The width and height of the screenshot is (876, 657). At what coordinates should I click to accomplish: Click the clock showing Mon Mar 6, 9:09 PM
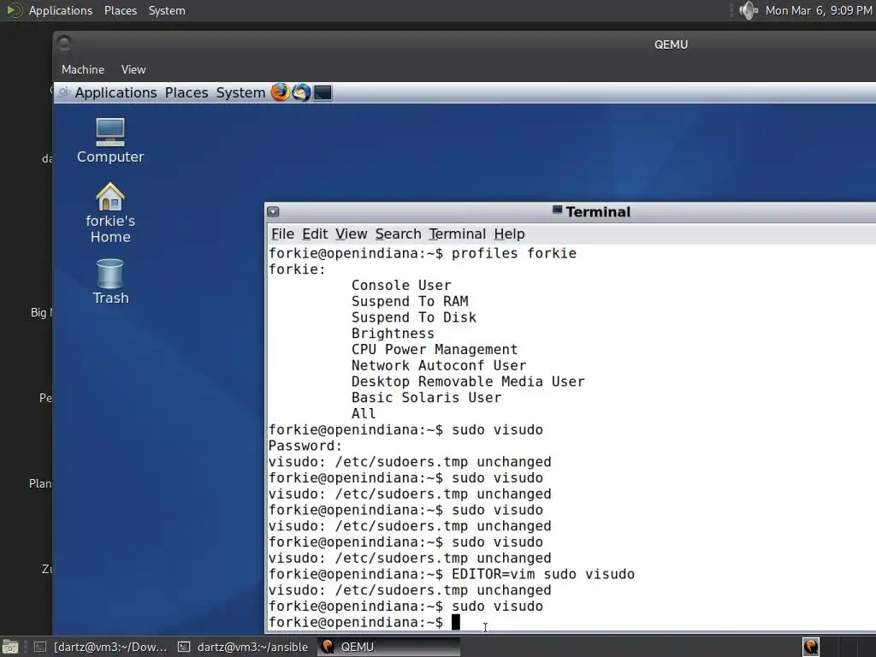819,10
